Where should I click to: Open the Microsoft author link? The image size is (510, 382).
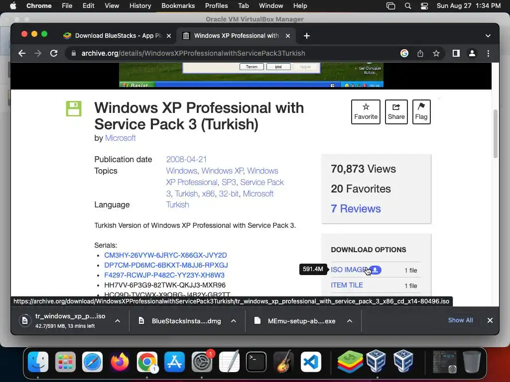coord(120,138)
